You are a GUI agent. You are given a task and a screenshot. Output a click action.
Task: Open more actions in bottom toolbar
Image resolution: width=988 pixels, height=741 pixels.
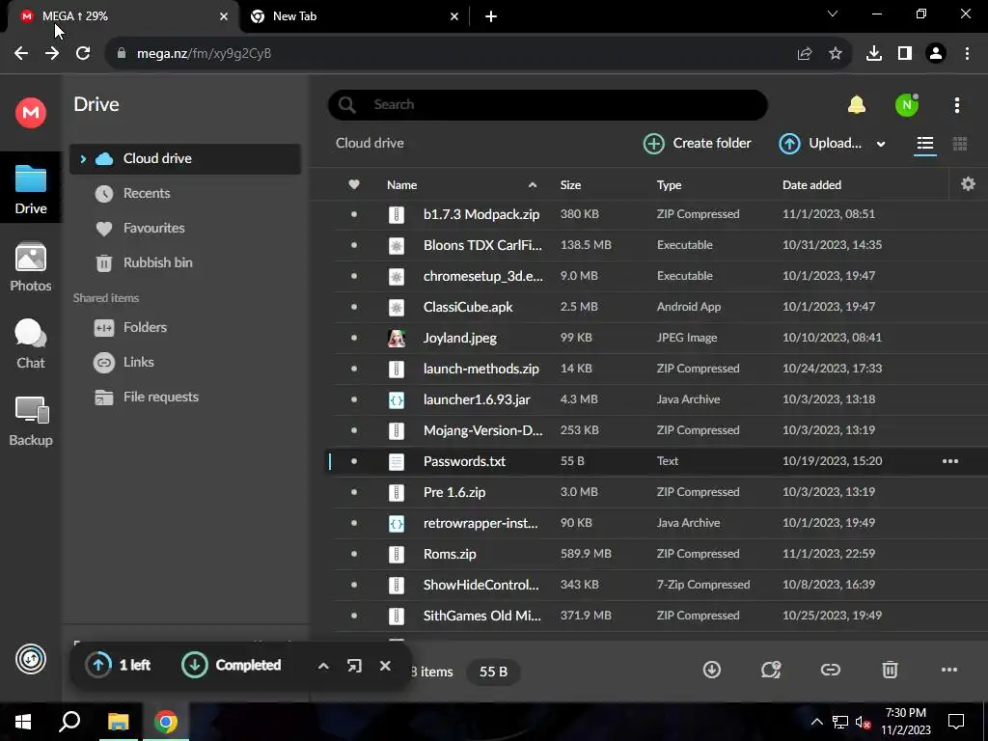(949, 670)
